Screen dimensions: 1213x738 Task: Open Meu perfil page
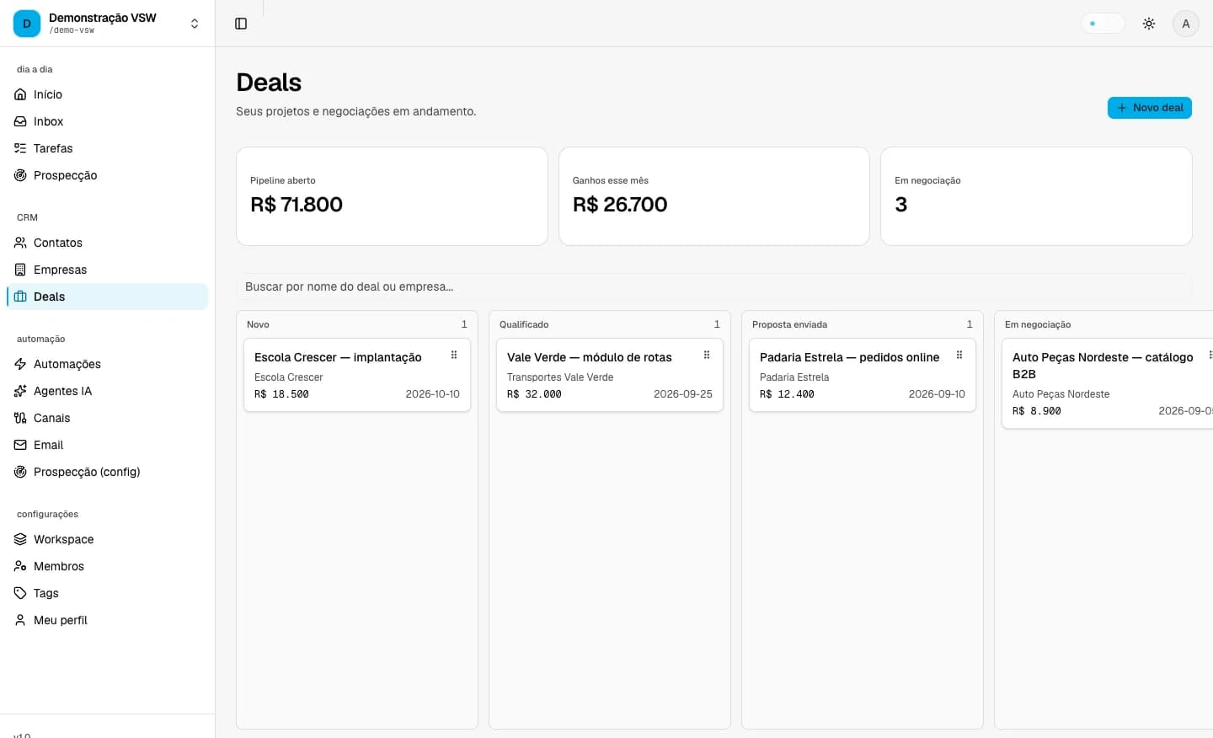(108, 620)
